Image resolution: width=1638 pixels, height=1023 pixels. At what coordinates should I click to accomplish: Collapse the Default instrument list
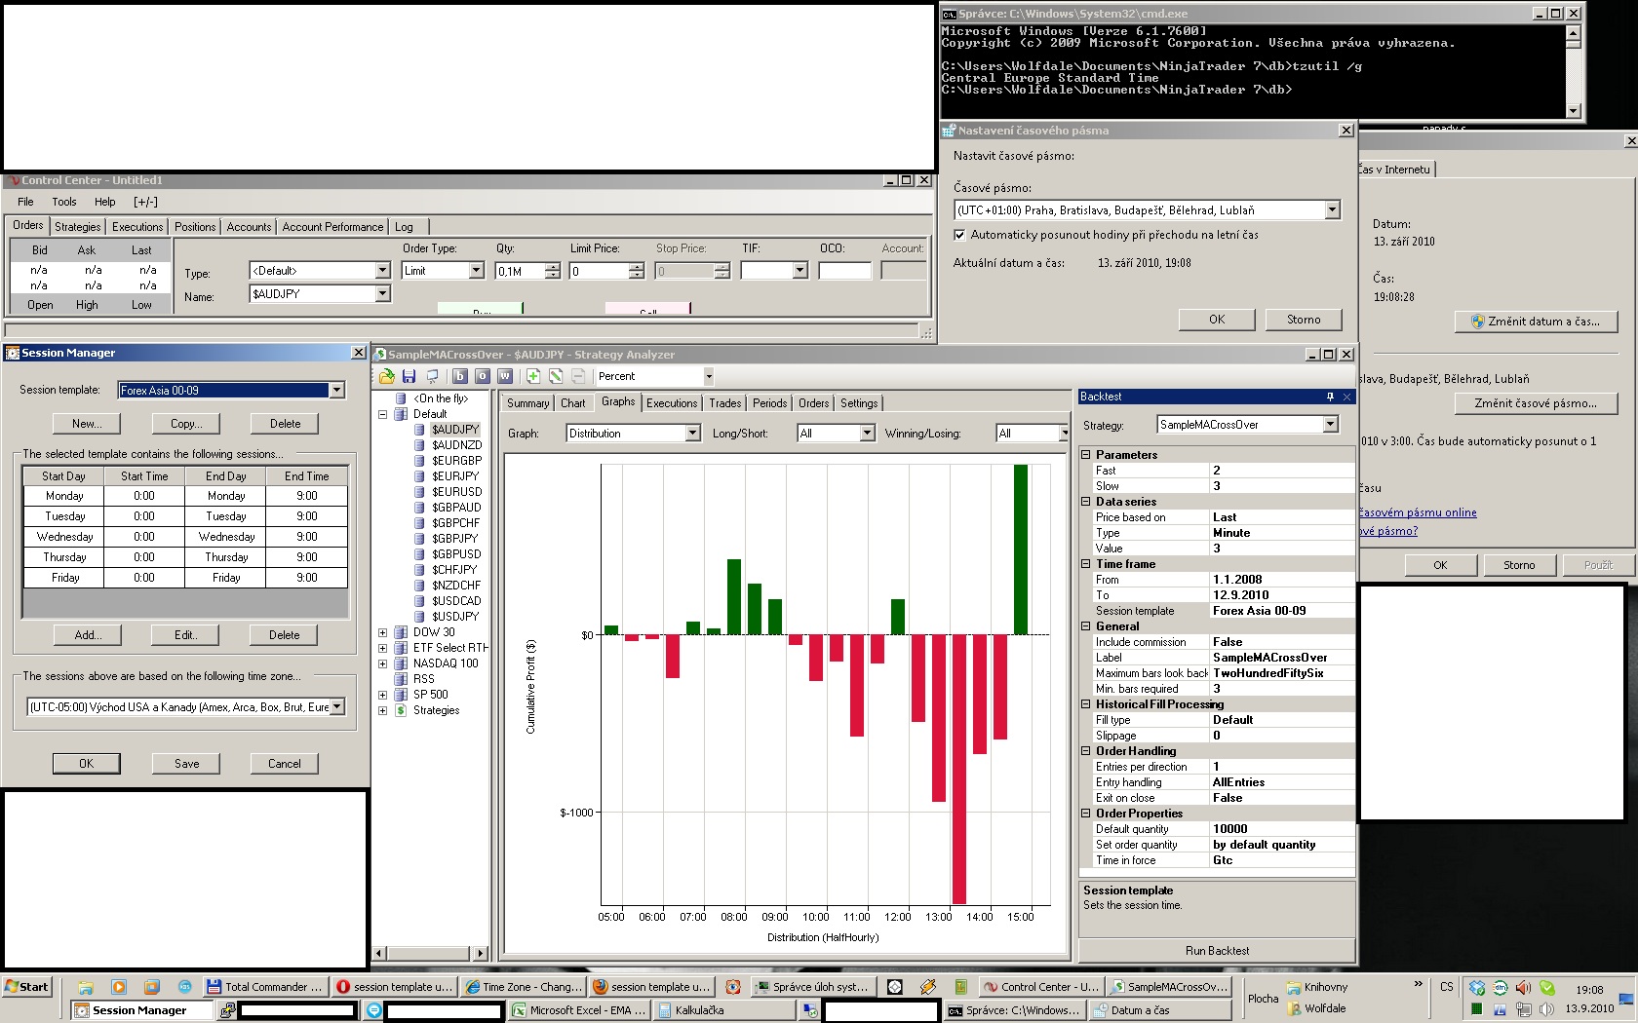click(383, 414)
